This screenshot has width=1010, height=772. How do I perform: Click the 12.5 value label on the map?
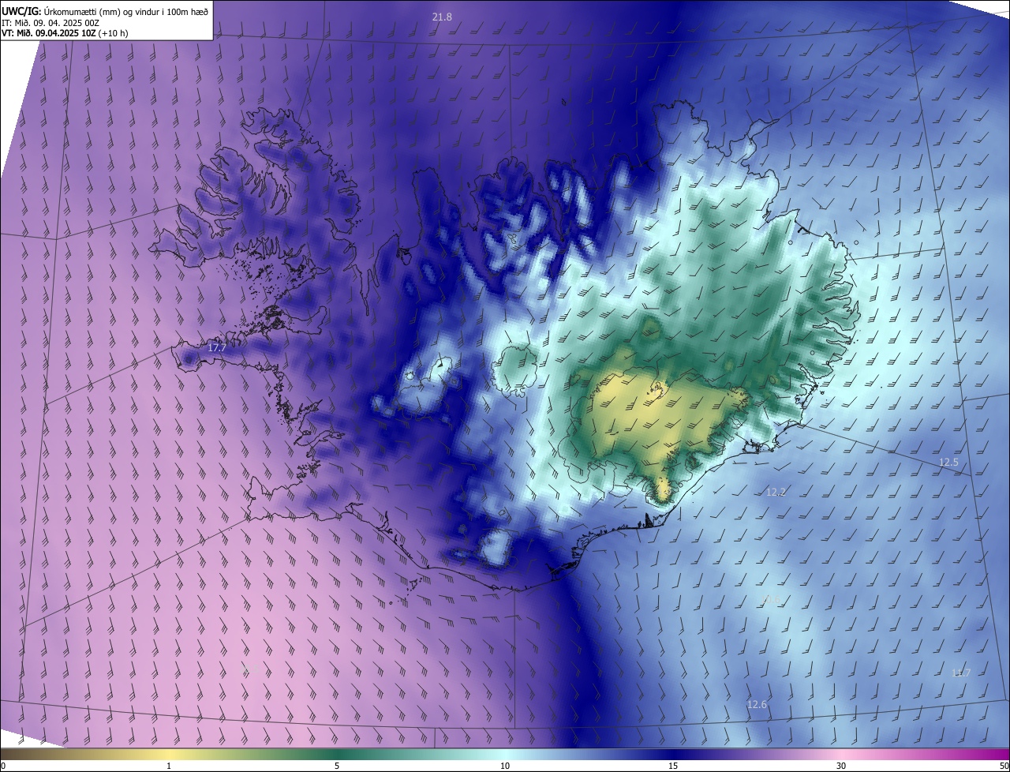click(948, 462)
